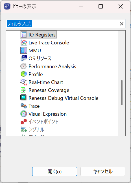Viewport: 131px width, 183px height.
Task: Close the ビューの表示 dialog
Action: 121,6
